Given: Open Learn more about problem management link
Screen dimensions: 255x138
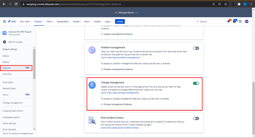Looking at the screenshot, I should point(120,57).
